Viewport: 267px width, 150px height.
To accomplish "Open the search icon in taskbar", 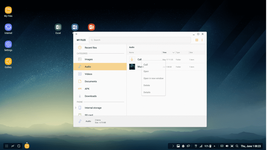I will pyautogui.click(x=237, y=146).
